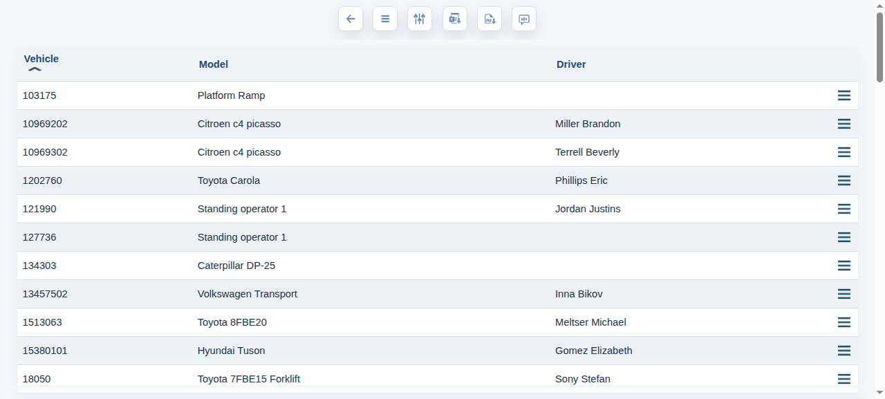Open row menu for Sony Stefan
The height and width of the screenshot is (399, 885).
pyautogui.click(x=844, y=379)
